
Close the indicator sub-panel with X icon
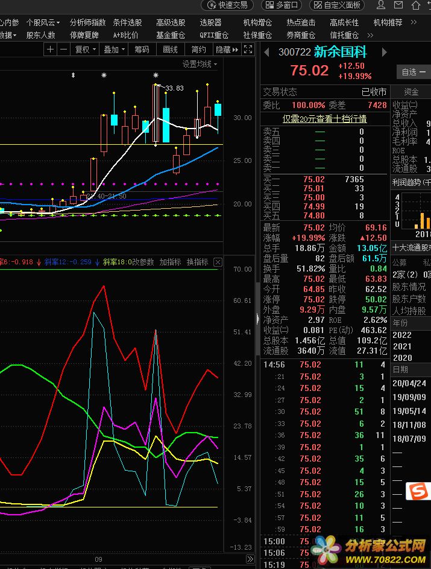click(x=218, y=262)
